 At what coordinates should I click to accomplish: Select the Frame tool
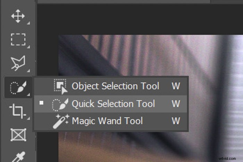pos(18,135)
